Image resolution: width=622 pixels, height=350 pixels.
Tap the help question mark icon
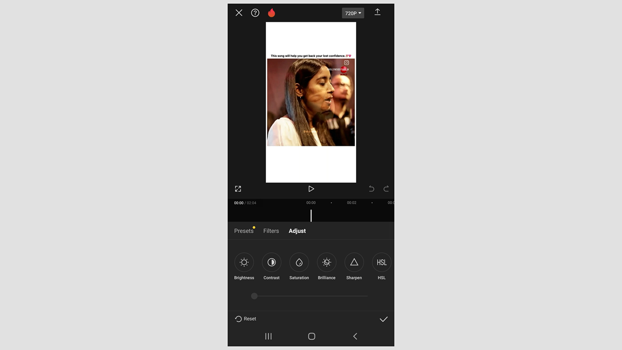pos(255,13)
